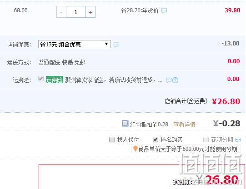Open the comment icon beside 年货价 discount

164,10
